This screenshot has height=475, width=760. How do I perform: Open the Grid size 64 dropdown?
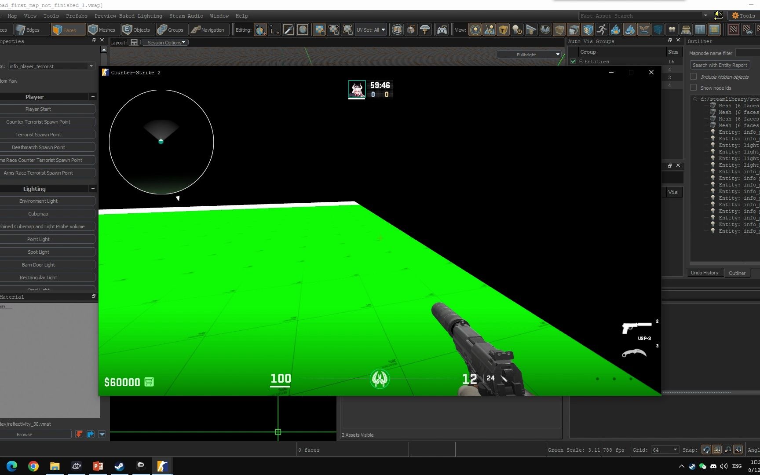[665, 449]
